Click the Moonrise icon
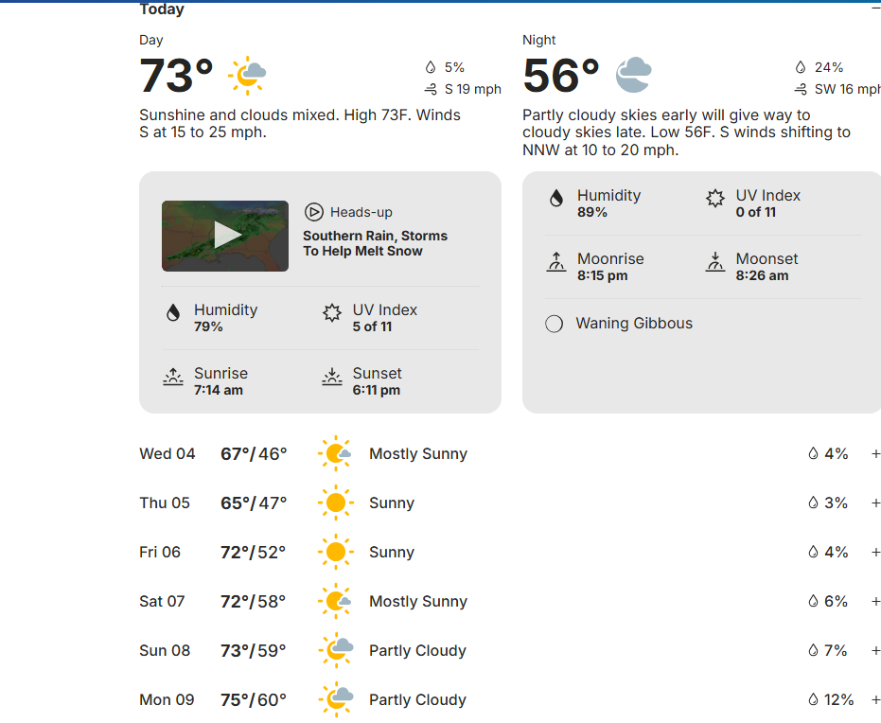This screenshot has width=881, height=723. pos(556,262)
